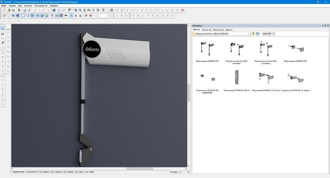Switch to Аксонометрия view tab
This screenshot has width=330, height=178.
(x=31, y=172)
